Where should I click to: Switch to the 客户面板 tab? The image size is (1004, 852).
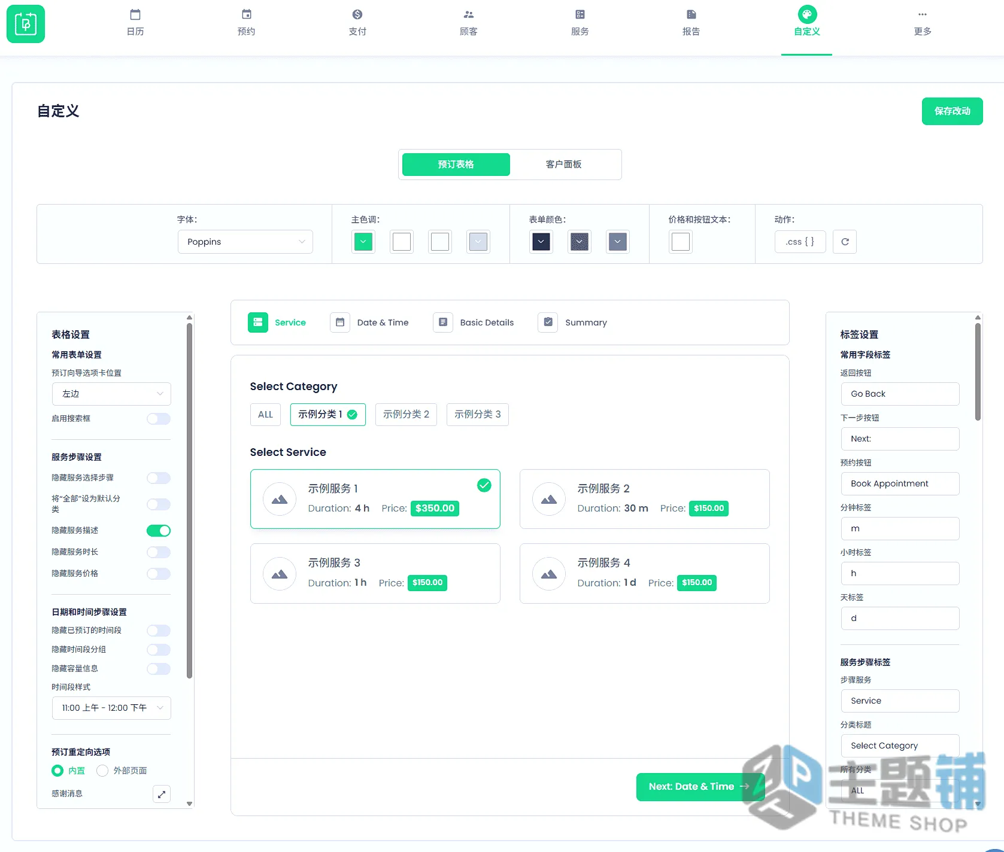point(564,165)
